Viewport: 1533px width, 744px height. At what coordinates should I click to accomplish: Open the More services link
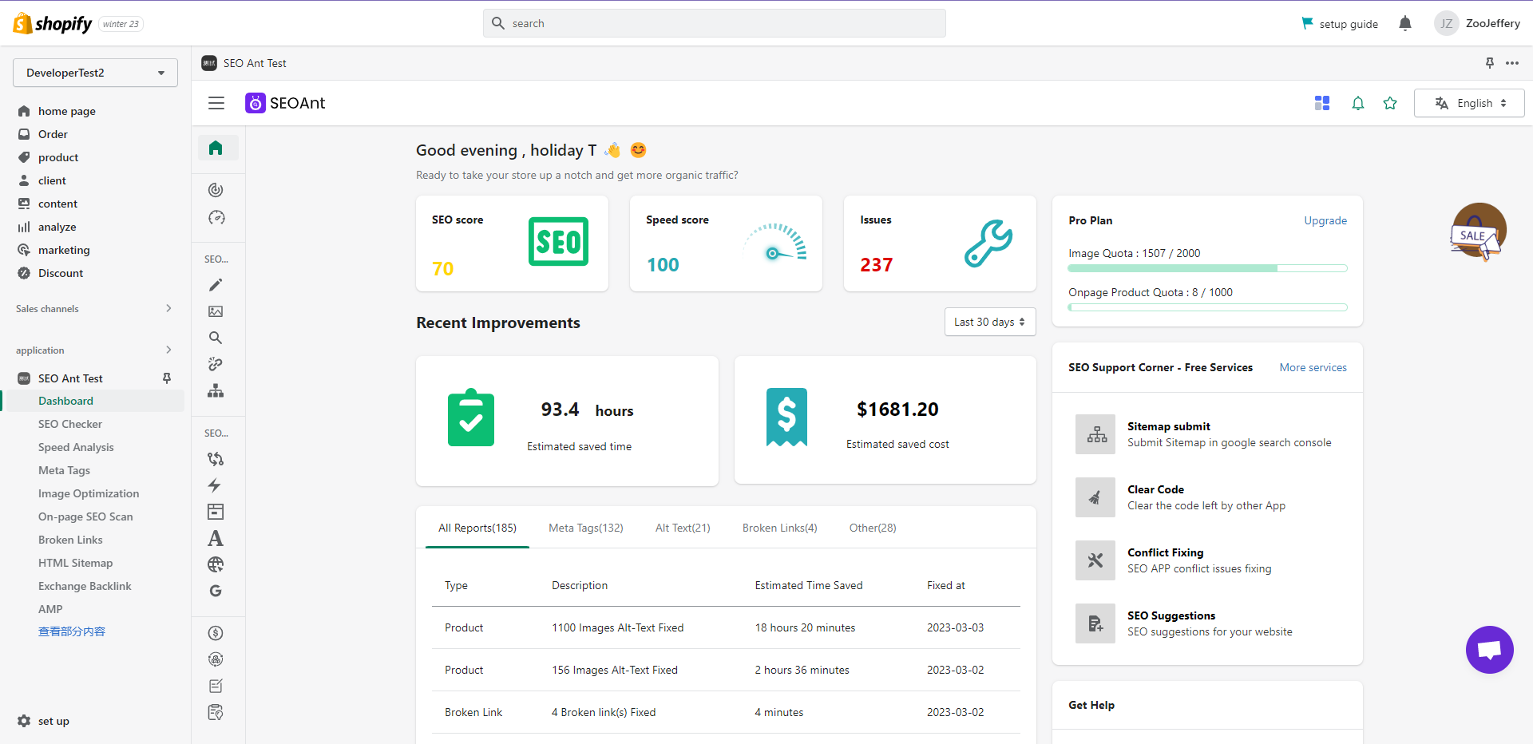(x=1313, y=367)
